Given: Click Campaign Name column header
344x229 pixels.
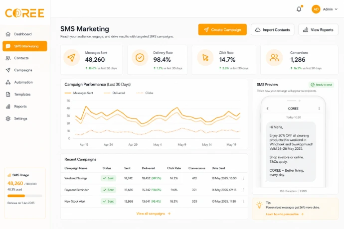Looking at the screenshot, I should click(x=76, y=168).
